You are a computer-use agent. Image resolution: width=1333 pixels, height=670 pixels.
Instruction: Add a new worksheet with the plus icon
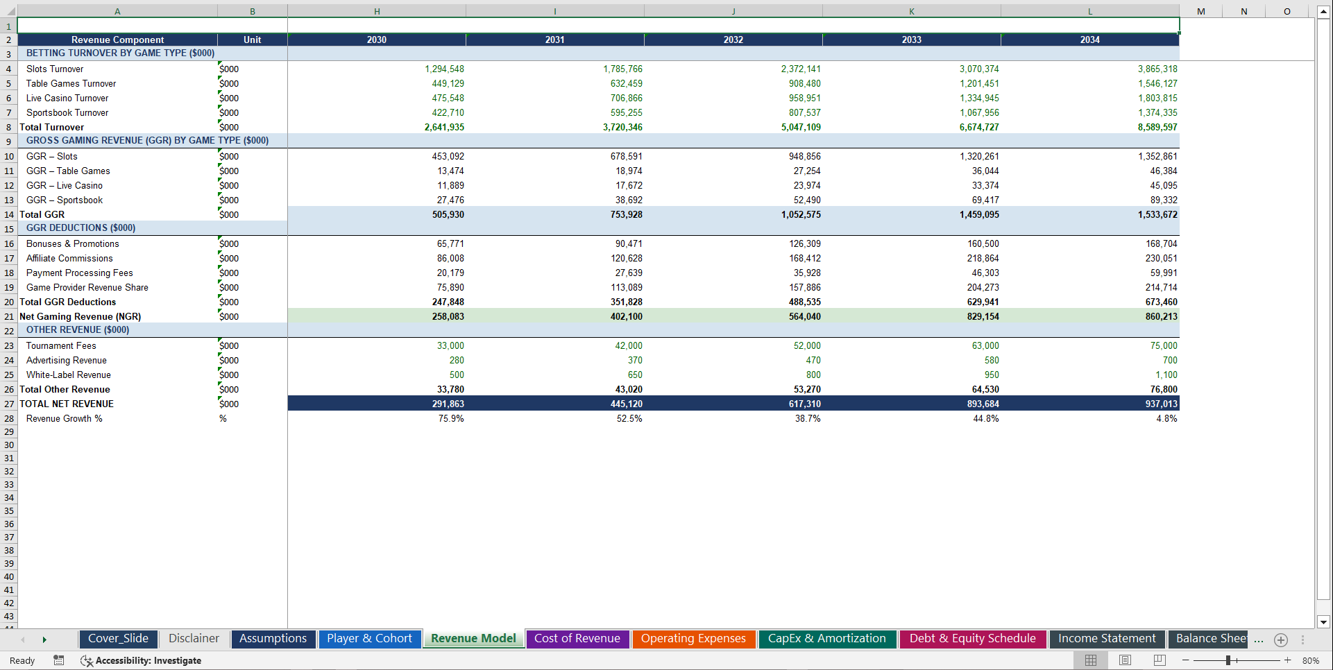tap(1280, 639)
